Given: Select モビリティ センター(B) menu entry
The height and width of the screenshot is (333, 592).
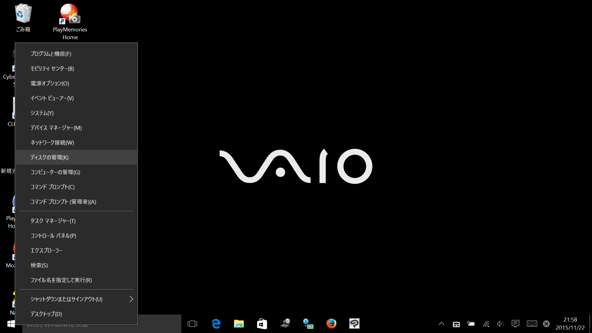Looking at the screenshot, I should [x=76, y=68].
